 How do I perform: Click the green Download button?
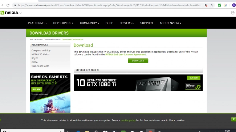pos(138,61)
